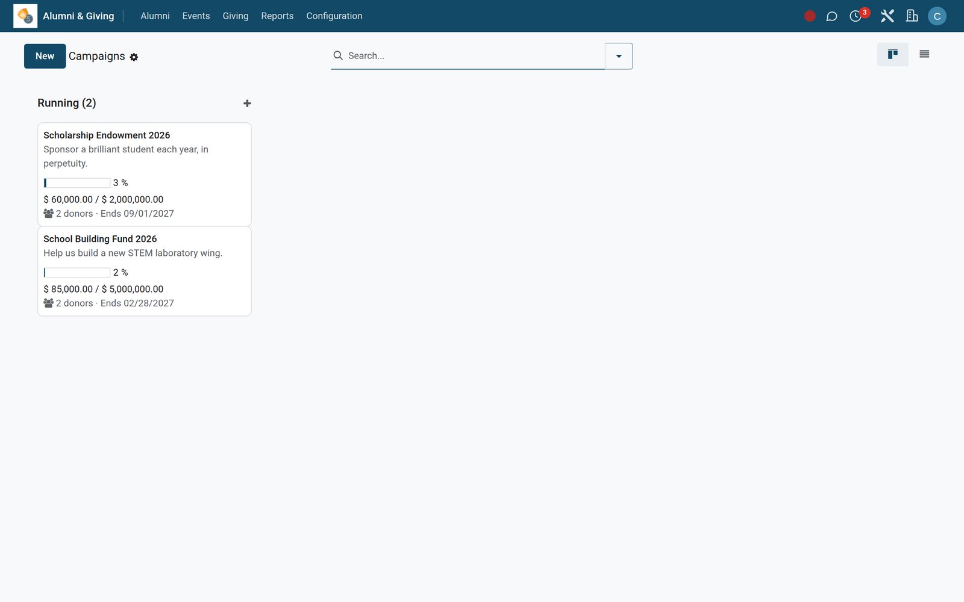Screen dimensions: 964x602
Task: Click '$ 85,000.00 / $ 5,000,000.00' amount text
Action: (104, 289)
